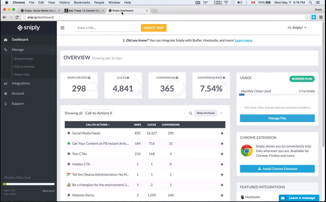This screenshot has height=202, width=326.
Task: Expand the Account sidebar section
Action: click(18, 93)
